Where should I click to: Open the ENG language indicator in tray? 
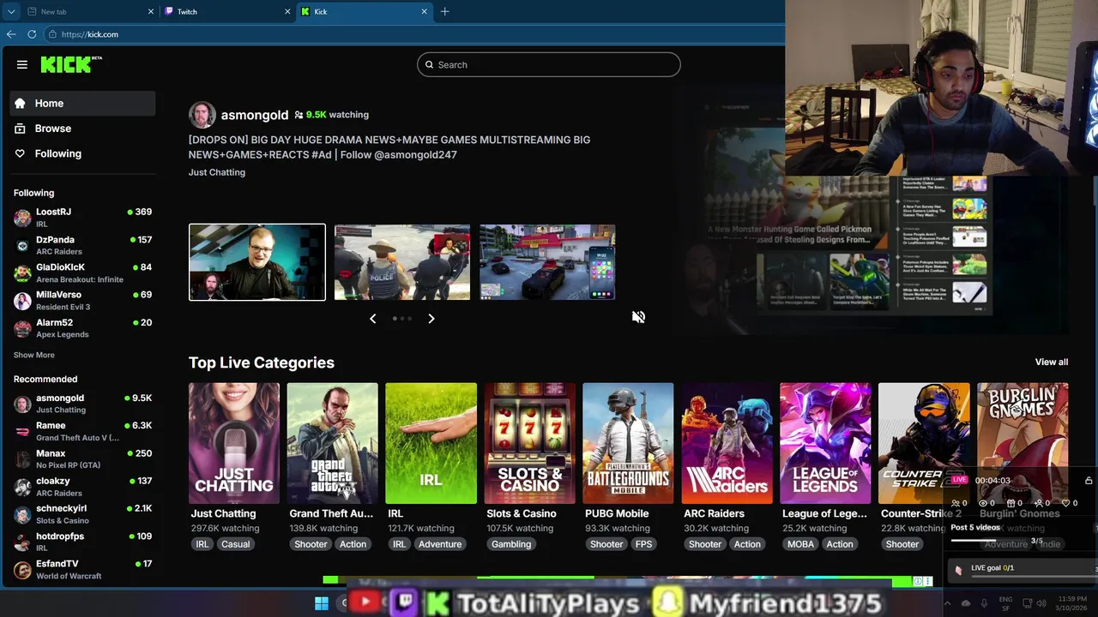pos(1005,603)
